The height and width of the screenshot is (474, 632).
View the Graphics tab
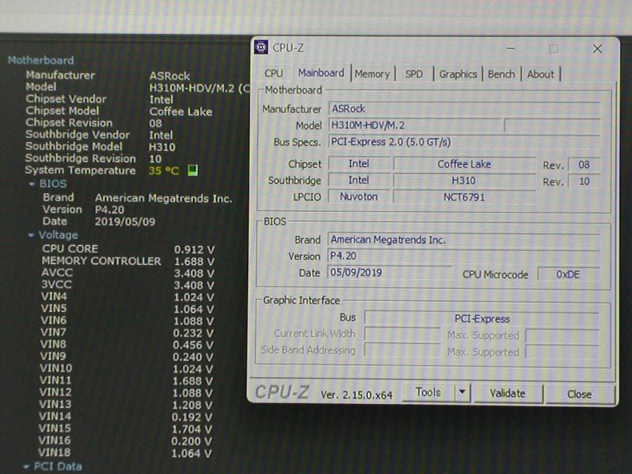pos(458,74)
